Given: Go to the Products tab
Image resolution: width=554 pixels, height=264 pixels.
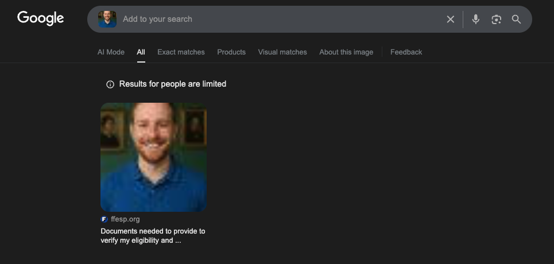Looking at the screenshot, I should [x=231, y=52].
